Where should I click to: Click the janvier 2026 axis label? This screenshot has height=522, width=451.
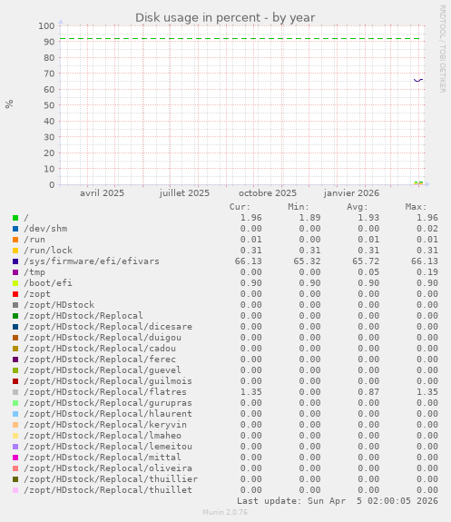[351, 193]
